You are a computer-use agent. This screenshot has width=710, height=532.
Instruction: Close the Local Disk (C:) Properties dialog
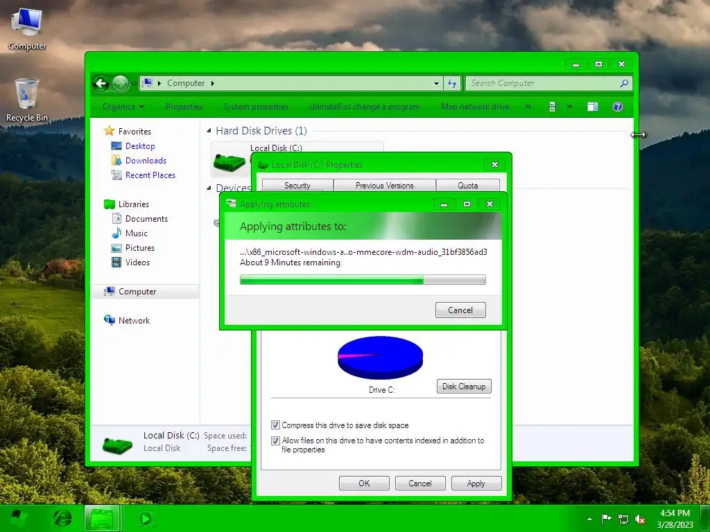(x=494, y=165)
